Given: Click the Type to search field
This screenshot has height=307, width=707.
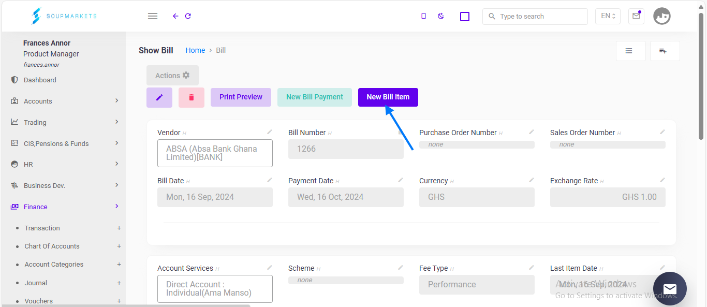Looking at the screenshot, I should tap(535, 17).
